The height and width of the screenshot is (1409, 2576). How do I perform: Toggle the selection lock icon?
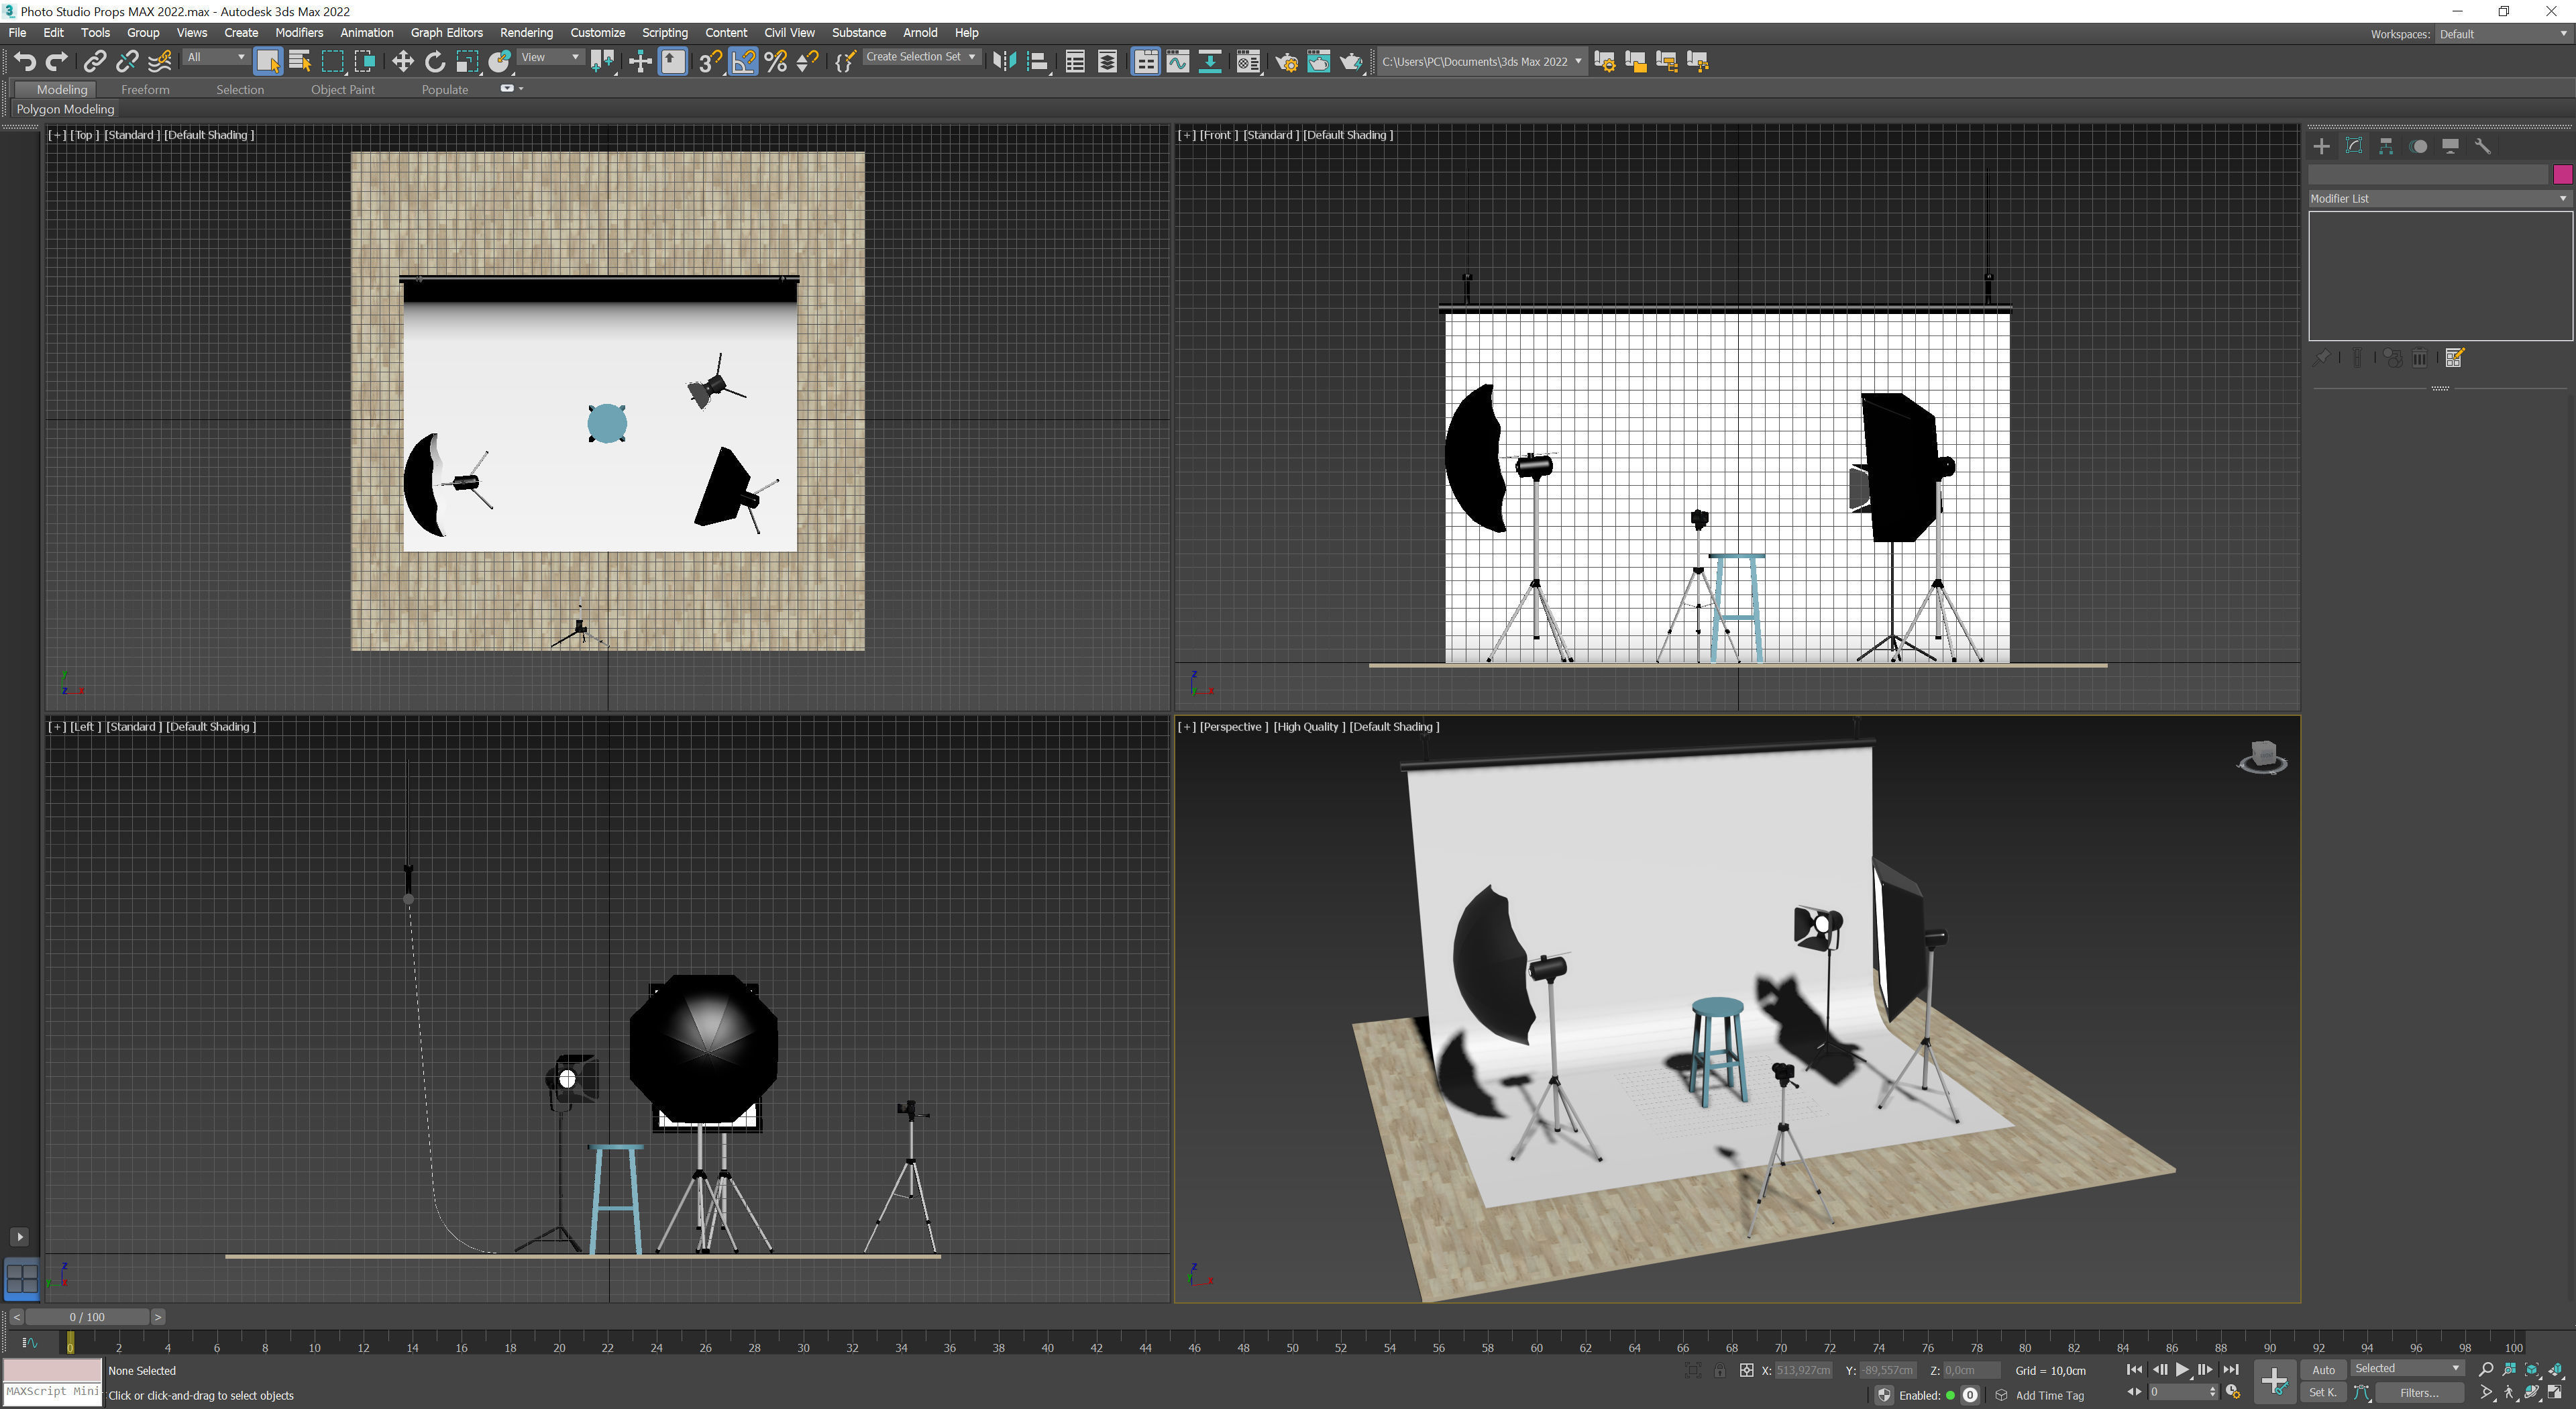[1719, 1371]
